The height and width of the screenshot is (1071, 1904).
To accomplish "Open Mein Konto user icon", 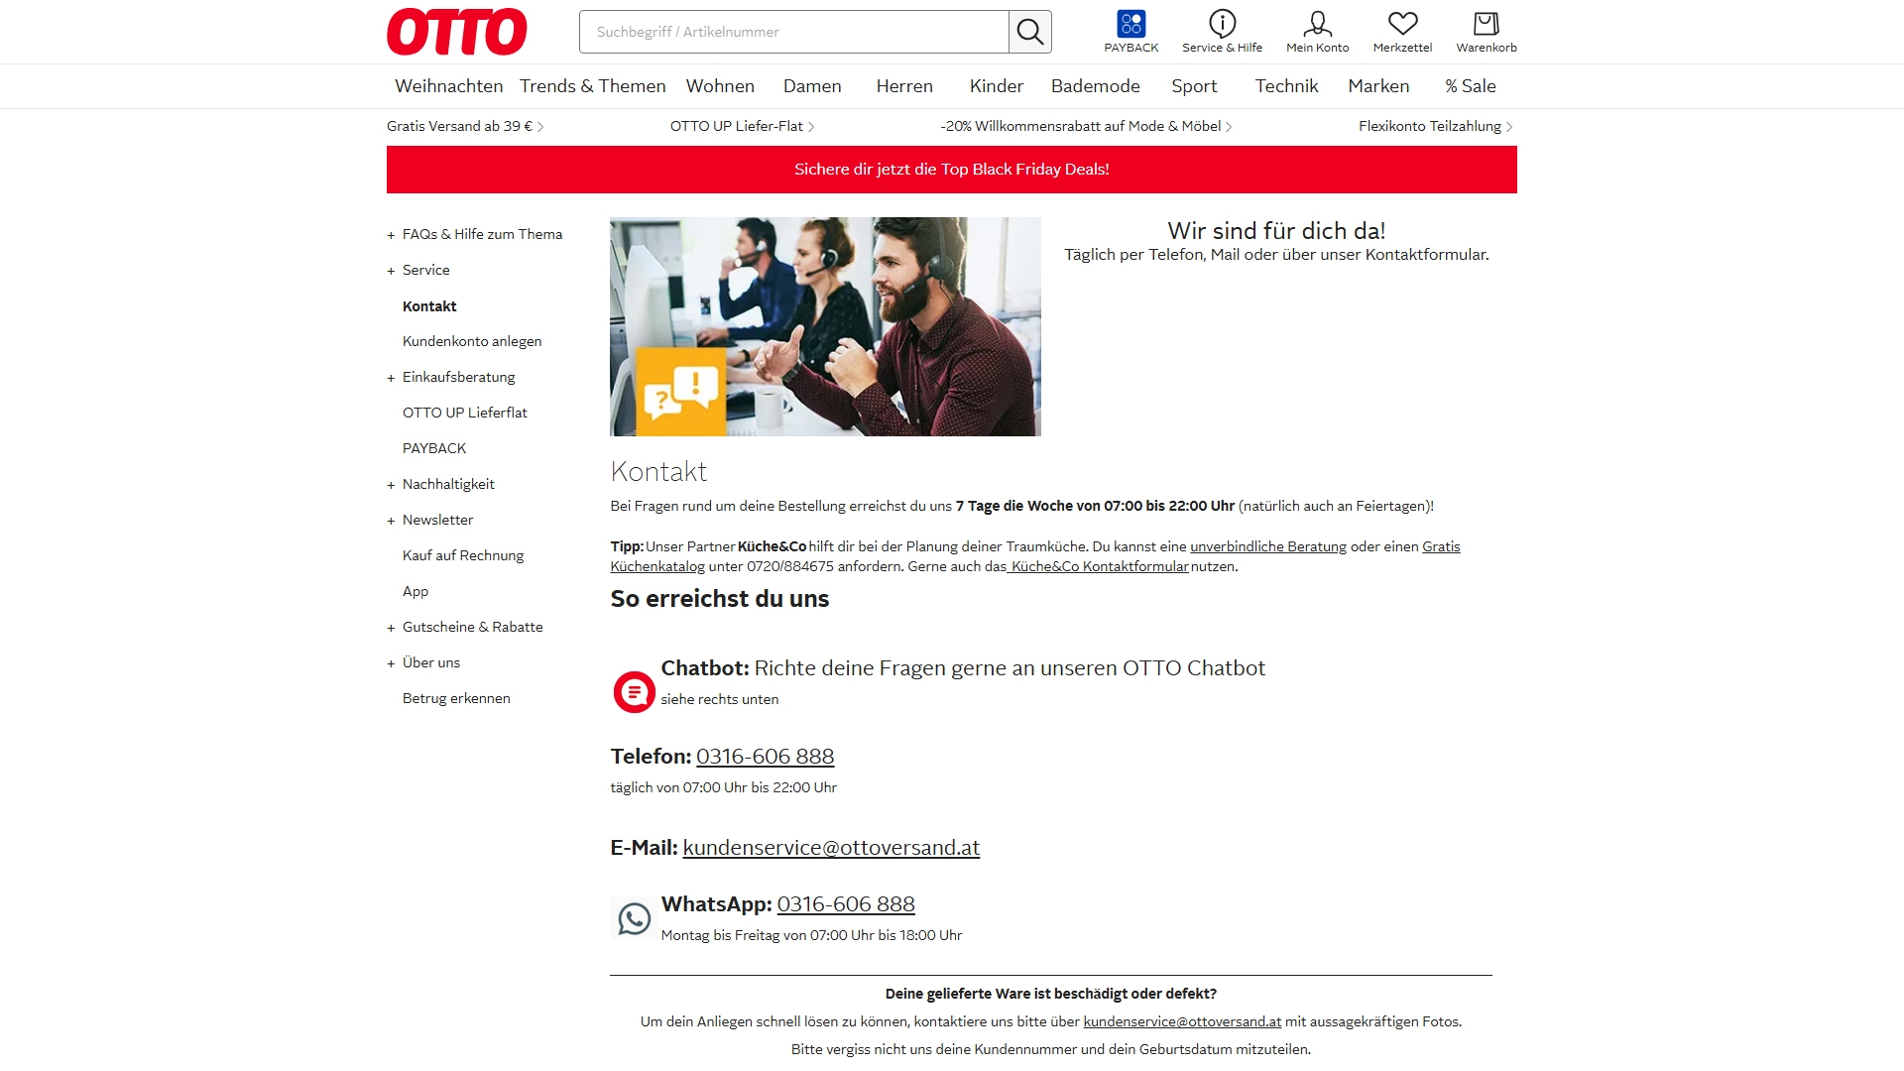I will coord(1317,32).
